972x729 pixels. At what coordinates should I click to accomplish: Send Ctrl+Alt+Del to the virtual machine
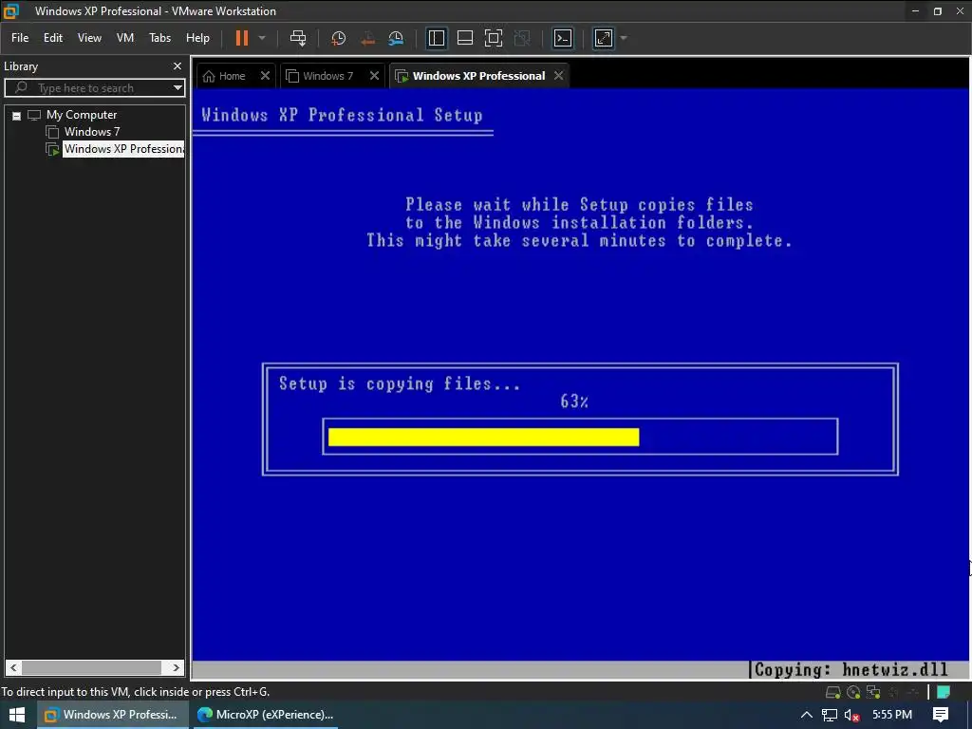click(298, 38)
